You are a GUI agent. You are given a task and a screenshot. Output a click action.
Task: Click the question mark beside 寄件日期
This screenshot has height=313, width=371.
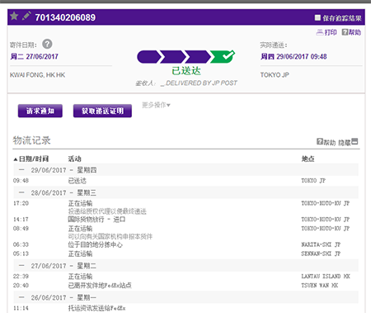click(47, 44)
